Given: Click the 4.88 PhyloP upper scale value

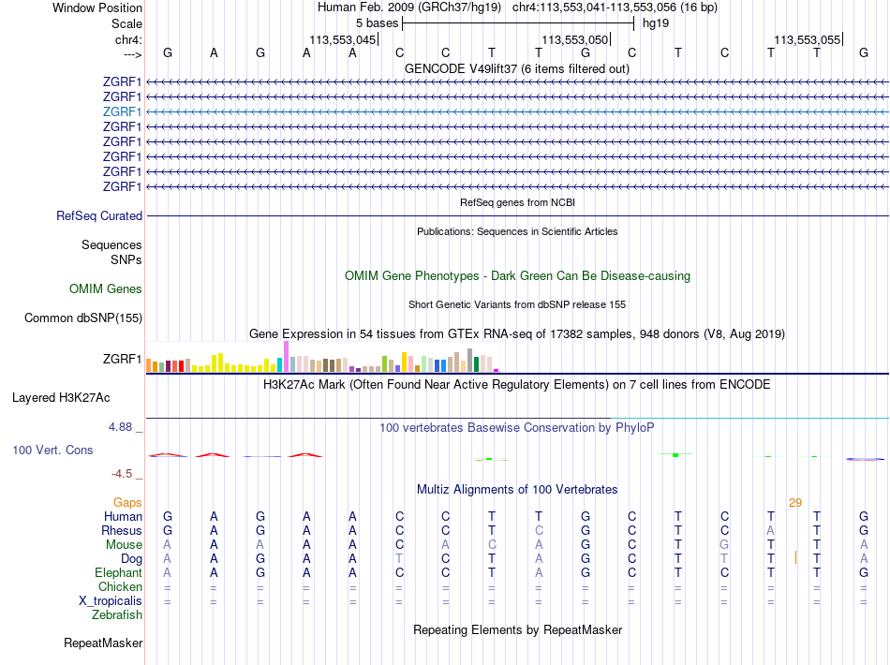Looking at the screenshot, I should click(x=120, y=427).
